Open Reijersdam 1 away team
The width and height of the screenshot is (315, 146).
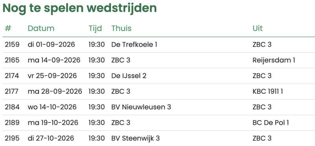[274, 60]
